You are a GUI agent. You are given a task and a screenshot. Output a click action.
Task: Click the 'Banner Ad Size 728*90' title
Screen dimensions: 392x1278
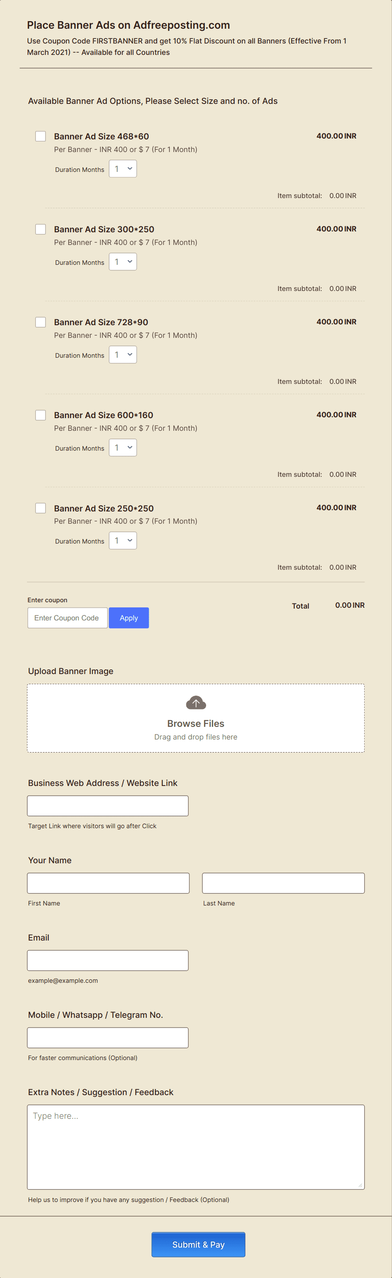point(101,322)
